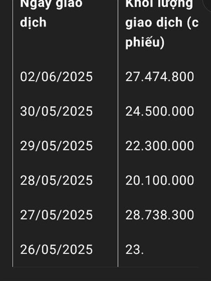The image size is (211, 281).
Task: Click the vertical divider between the two columns
Action: pos(118,133)
